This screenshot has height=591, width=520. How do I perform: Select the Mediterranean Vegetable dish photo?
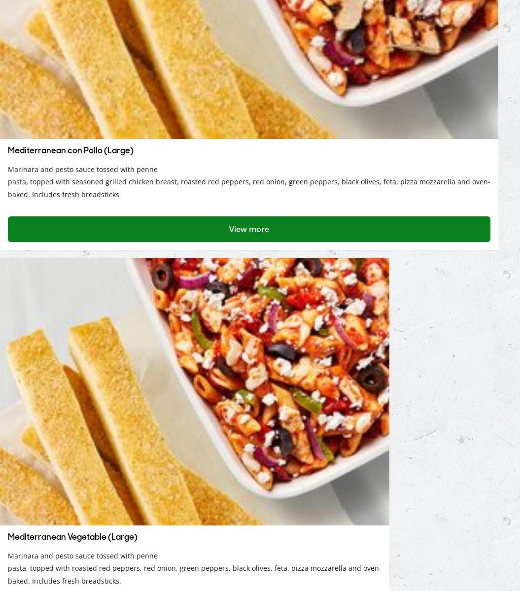(194, 391)
